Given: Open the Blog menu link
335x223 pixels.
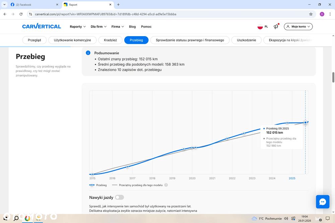Looking at the screenshot, I should [x=132, y=27].
